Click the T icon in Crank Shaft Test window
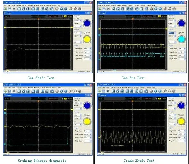 pyautogui.click(x=122, y=91)
